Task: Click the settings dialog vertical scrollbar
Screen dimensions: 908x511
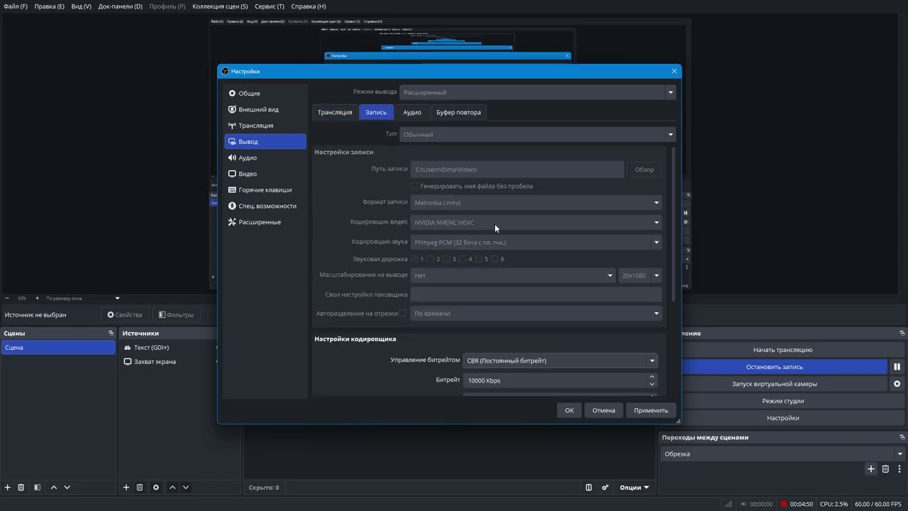Action: [672, 225]
